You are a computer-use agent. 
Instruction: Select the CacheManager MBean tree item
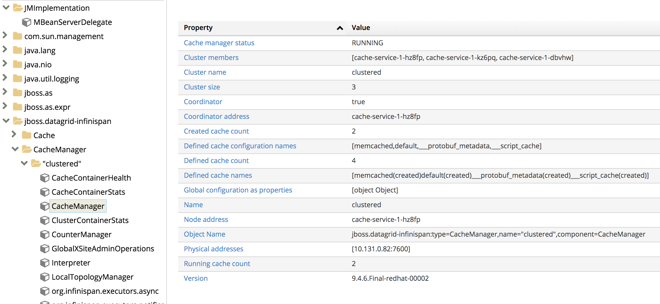pyautogui.click(x=78, y=206)
